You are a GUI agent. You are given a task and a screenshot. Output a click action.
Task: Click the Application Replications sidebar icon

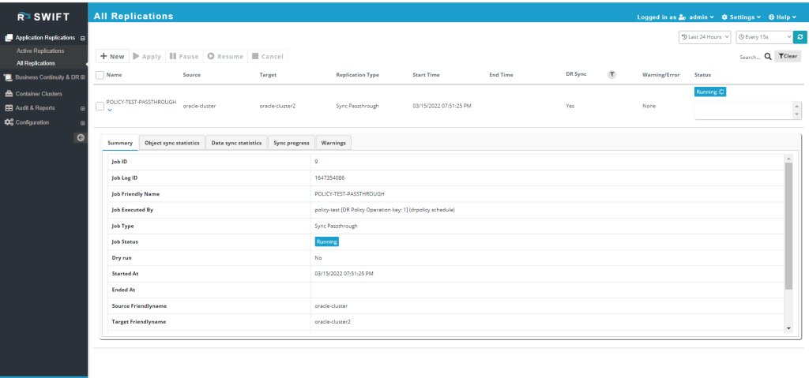pos(9,38)
